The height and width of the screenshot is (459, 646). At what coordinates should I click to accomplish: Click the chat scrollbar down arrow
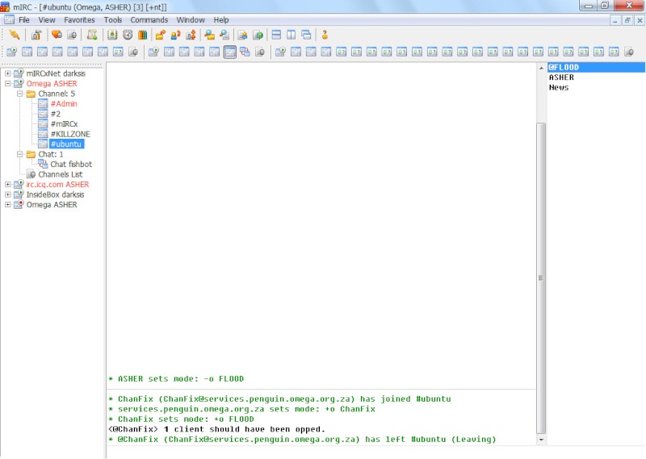coord(541,440)
